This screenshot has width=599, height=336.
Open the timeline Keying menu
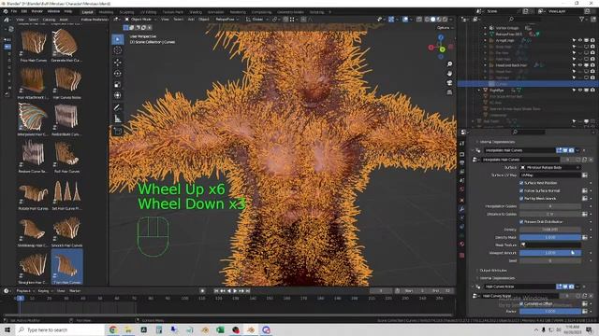tap(45, 290)
